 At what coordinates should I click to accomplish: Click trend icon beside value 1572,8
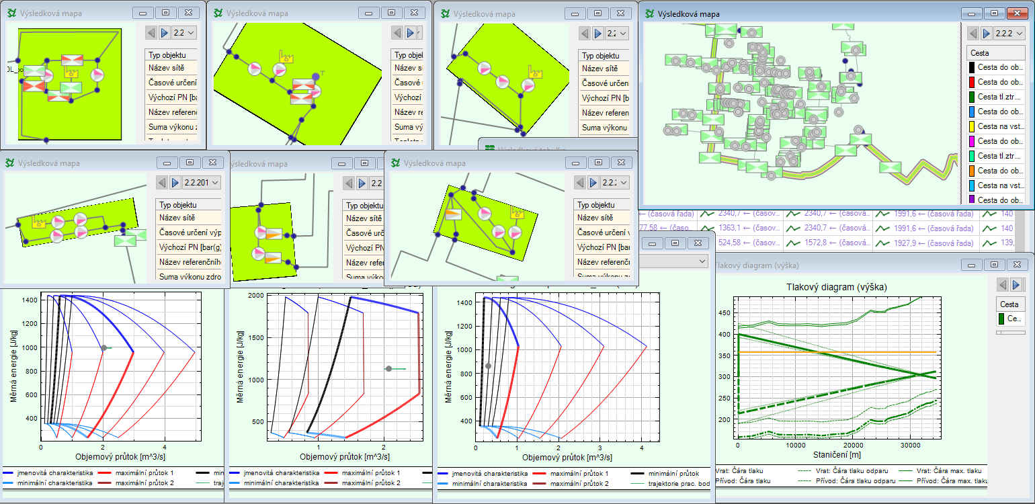793,243
